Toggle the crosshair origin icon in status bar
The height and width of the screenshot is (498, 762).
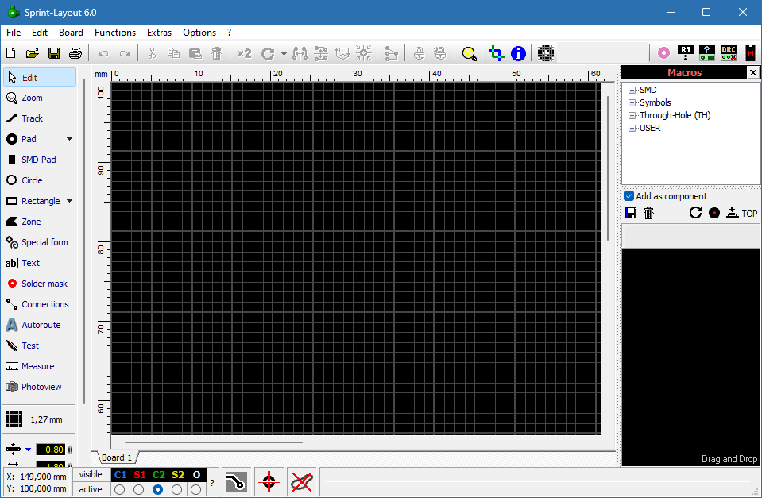pos(269,482)
